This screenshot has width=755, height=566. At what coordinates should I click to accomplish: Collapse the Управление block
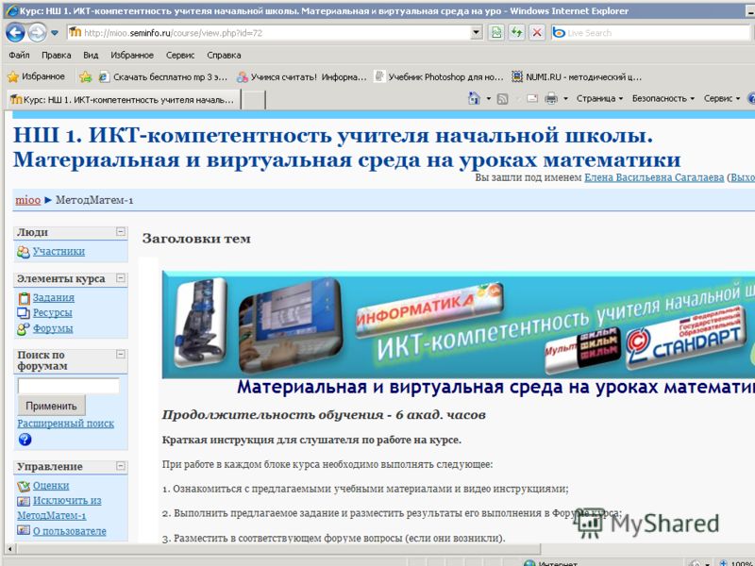coord(121,466)
